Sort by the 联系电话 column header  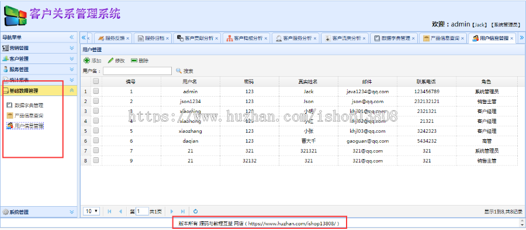(426, 82)
